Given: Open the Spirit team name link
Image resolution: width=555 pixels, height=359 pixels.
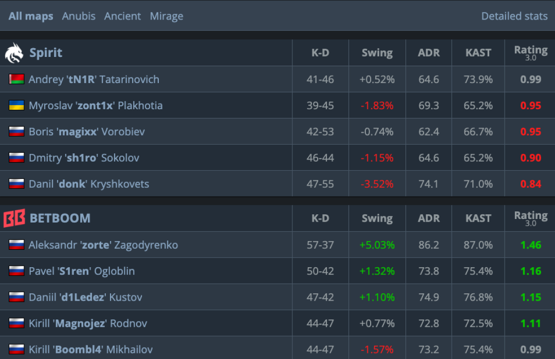Looking at the screenshot, I should 46,53.
